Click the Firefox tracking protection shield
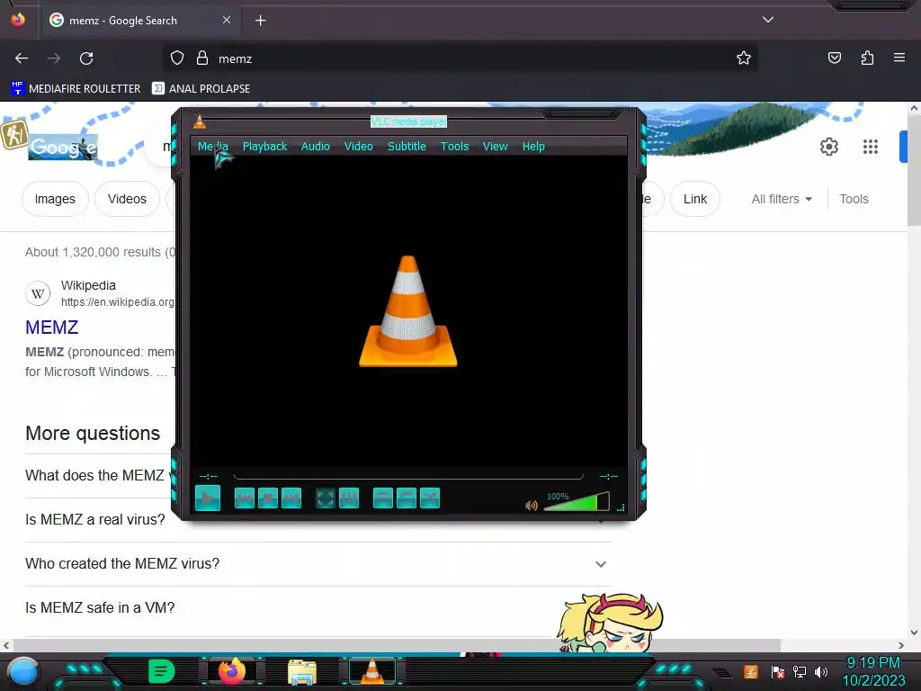The height and width of the screenshot is (691, 921). [177, 58]
